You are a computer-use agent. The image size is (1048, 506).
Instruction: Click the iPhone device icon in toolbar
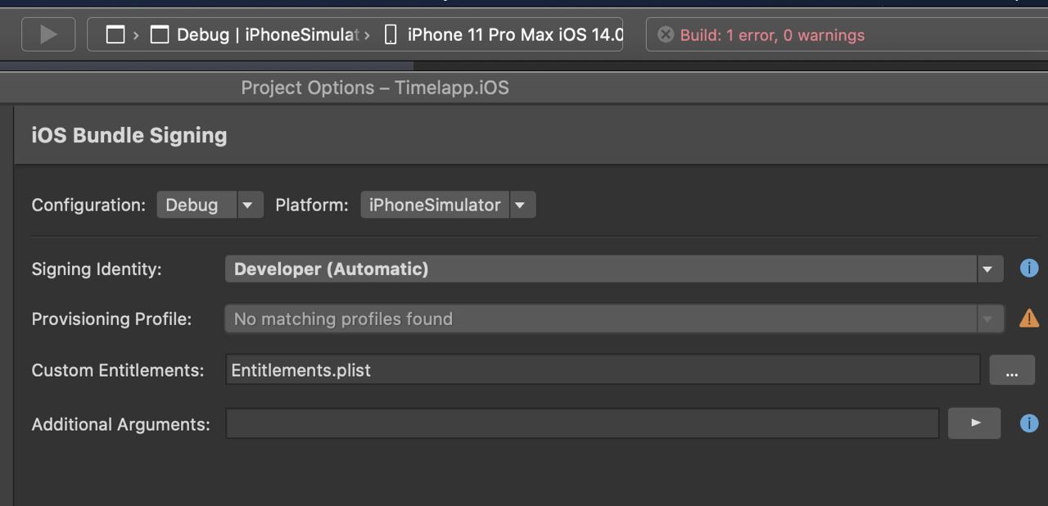coord(391,34)
